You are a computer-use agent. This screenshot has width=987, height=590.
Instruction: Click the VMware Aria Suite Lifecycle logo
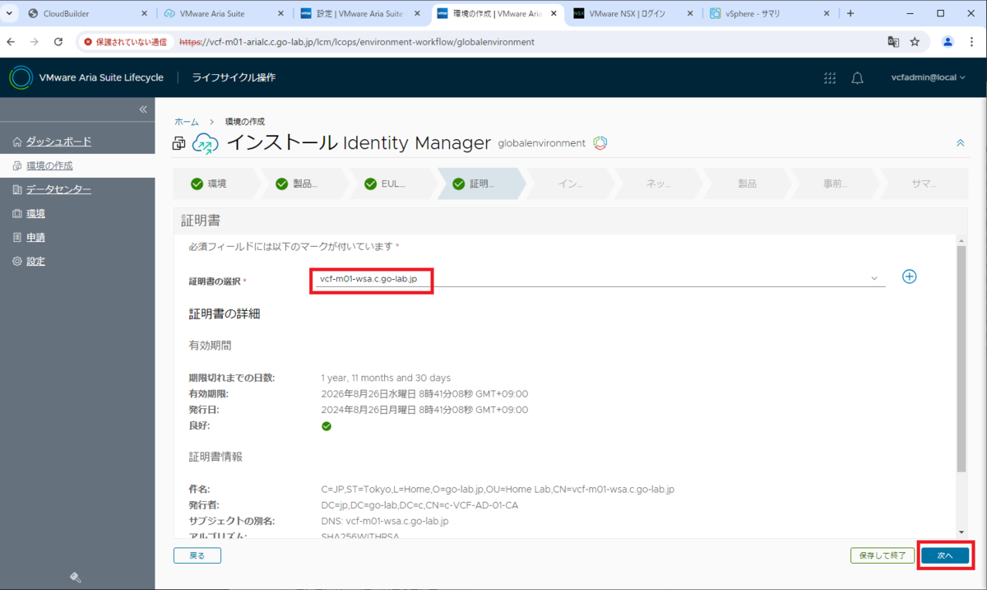point(21,77)
